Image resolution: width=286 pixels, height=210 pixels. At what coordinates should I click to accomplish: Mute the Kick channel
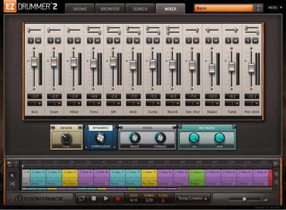click(38, 40)
